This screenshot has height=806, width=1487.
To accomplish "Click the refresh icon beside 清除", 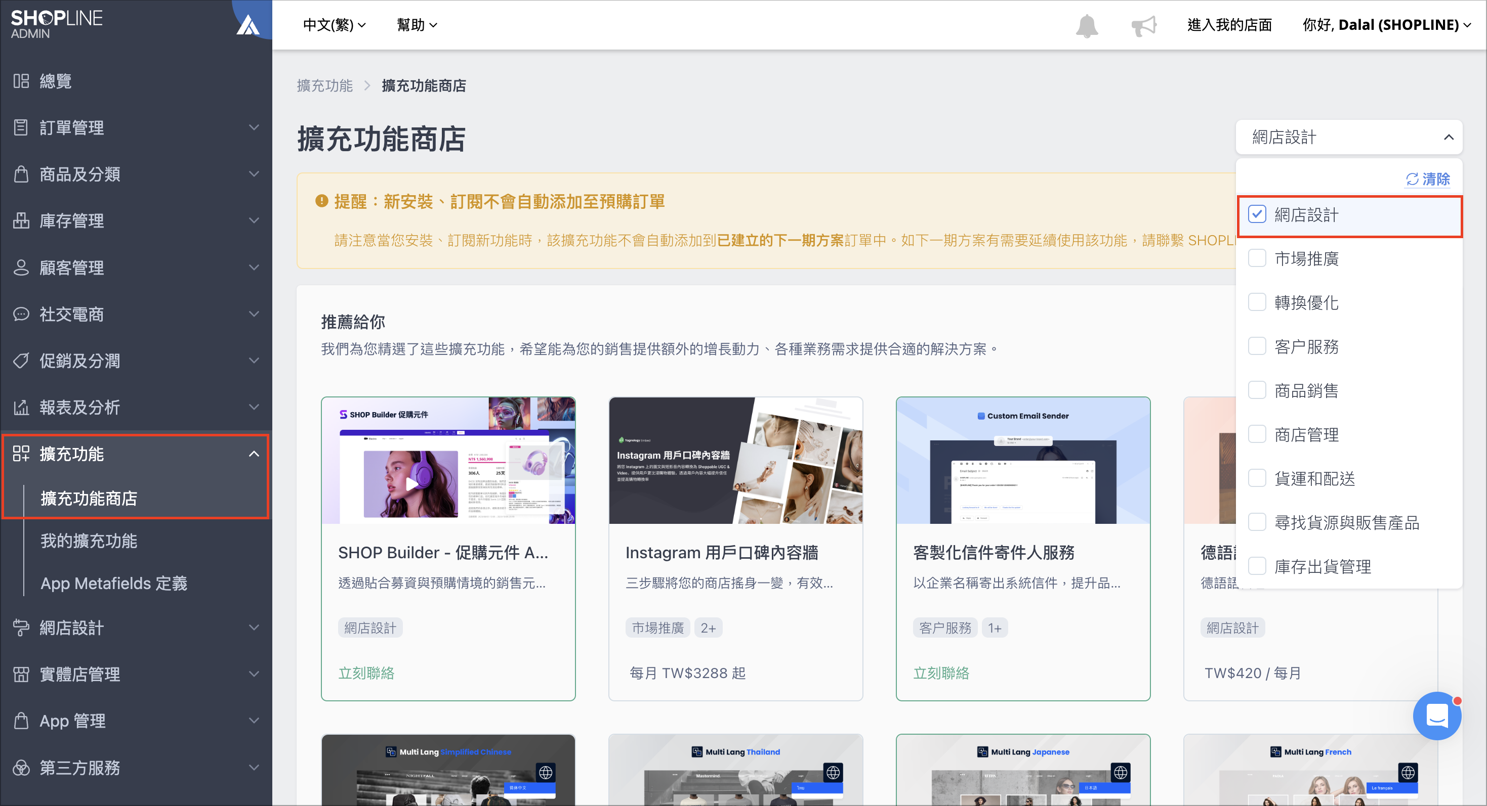I will [1412, 180].
